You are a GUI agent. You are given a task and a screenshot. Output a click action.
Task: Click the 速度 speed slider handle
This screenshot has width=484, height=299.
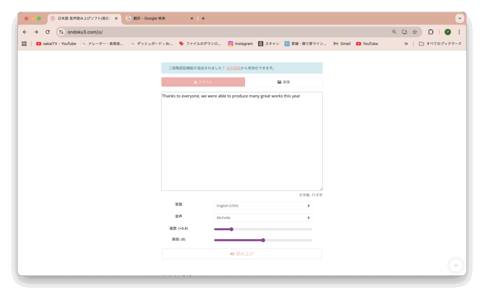pos(231,229)
